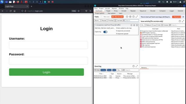Click the green Login button
Screen dimensions: 186x104
tap(46, 72)
